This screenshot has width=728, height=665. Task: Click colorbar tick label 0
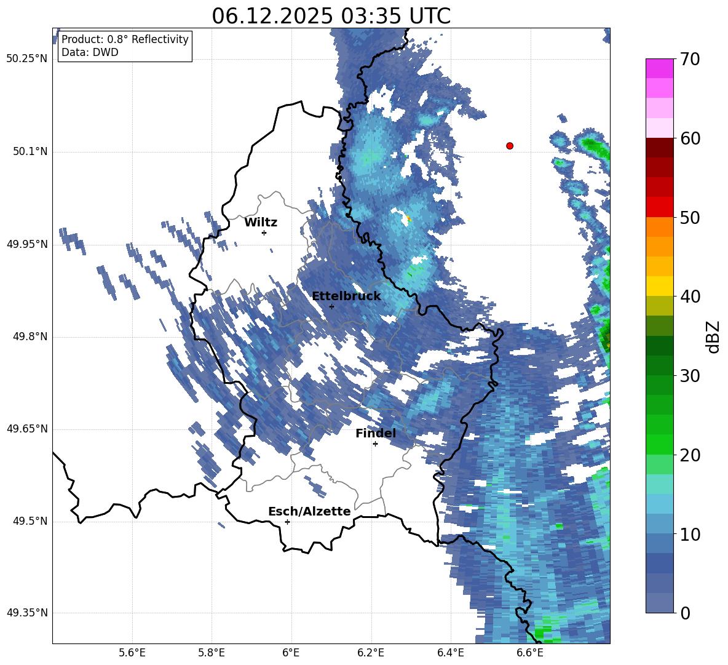[x=685, y=613]
